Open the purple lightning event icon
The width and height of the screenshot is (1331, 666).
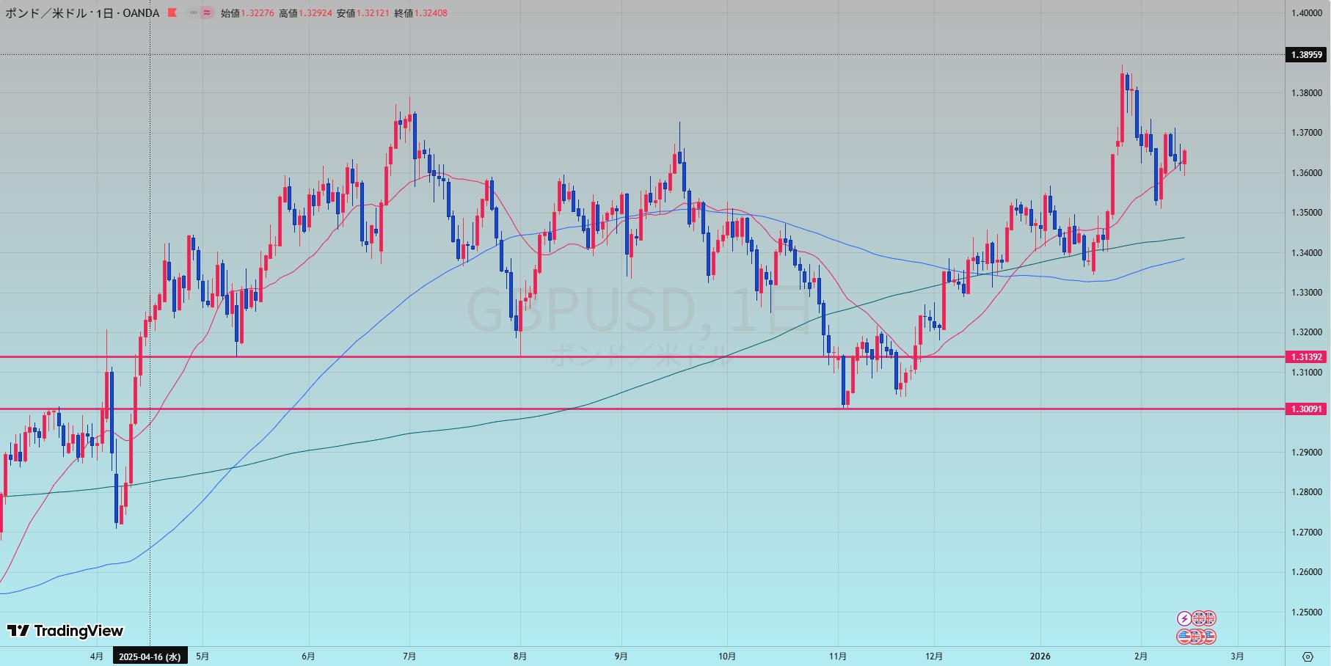point(1184,619)
